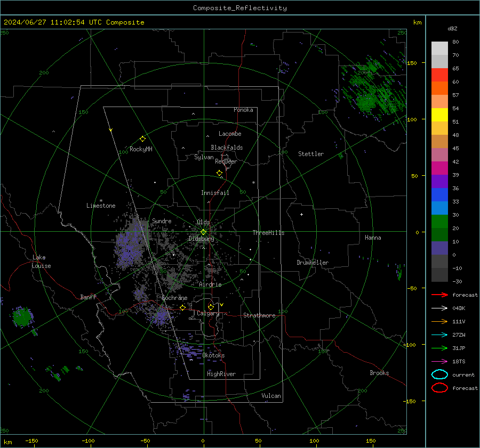The width and height of the screenshot is (480, 448).
Task: Pick the magenta 42 dBZ color swatch
Action: click(x=439, y=168)
